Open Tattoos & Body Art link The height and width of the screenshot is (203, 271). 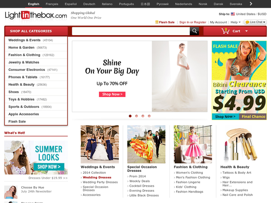point(237,173)
